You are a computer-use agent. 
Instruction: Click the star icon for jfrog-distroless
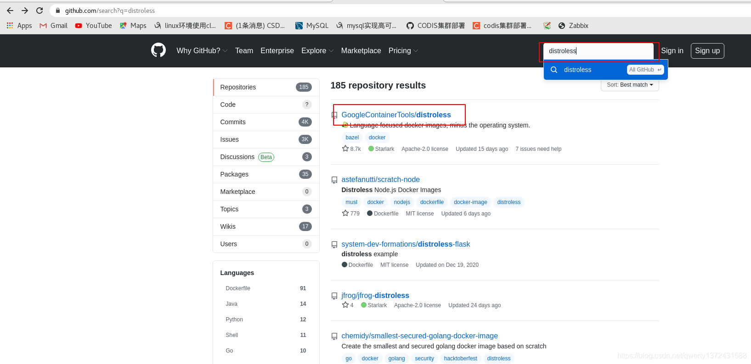click(x=345, y=305)
